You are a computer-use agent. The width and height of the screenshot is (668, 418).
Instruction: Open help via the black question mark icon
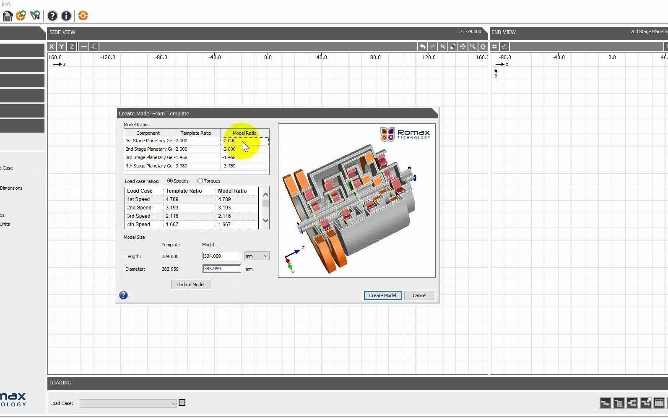[x=52, y=16]
